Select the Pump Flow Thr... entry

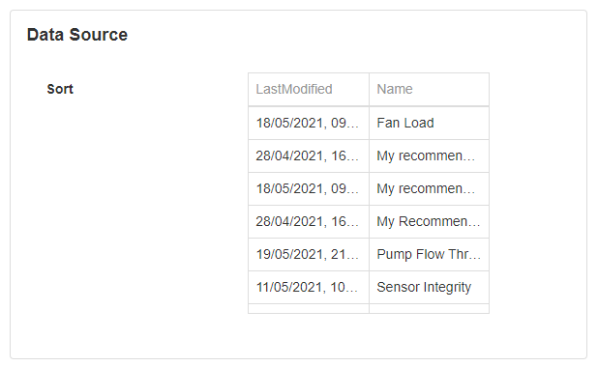[x=429, y=254]
